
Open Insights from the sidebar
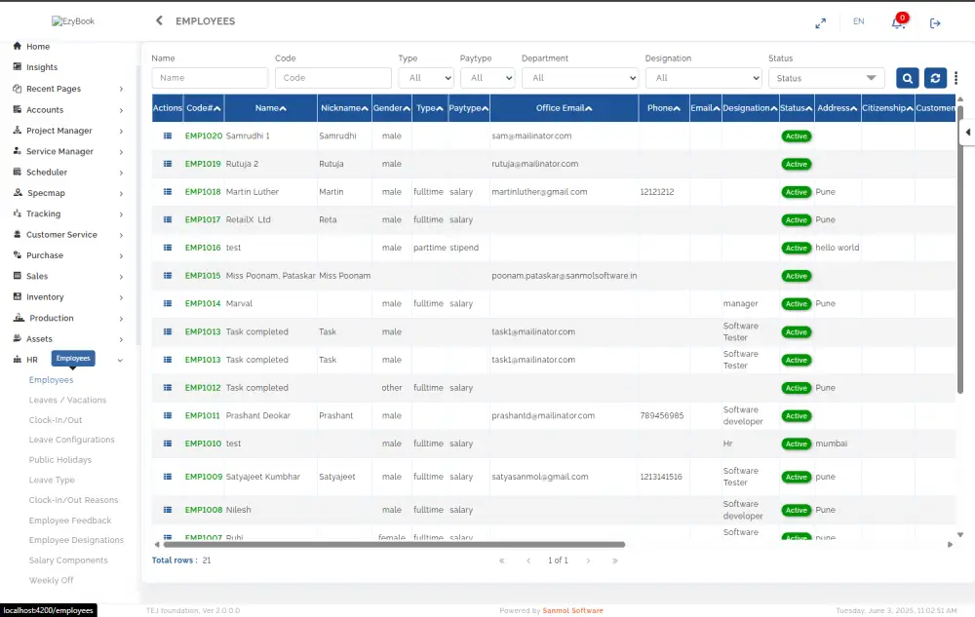(x=42, y=67)
